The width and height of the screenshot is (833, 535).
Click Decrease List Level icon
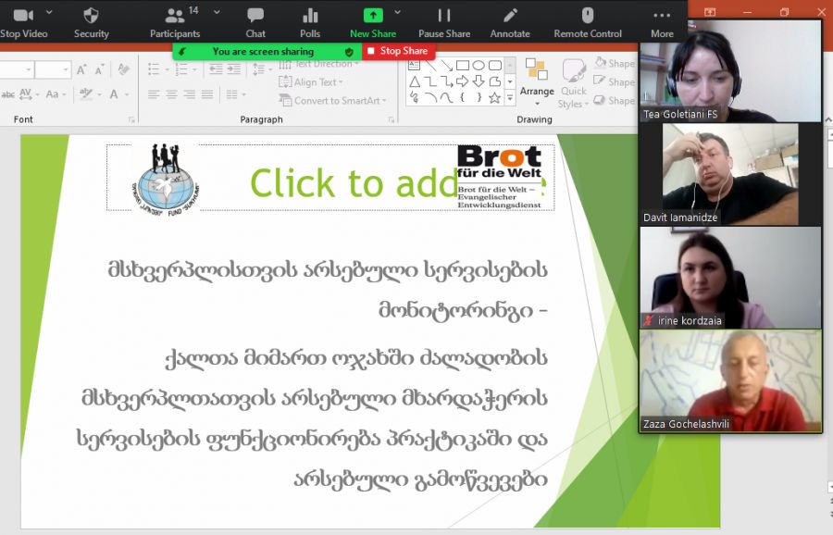click(x=216, y=69)
